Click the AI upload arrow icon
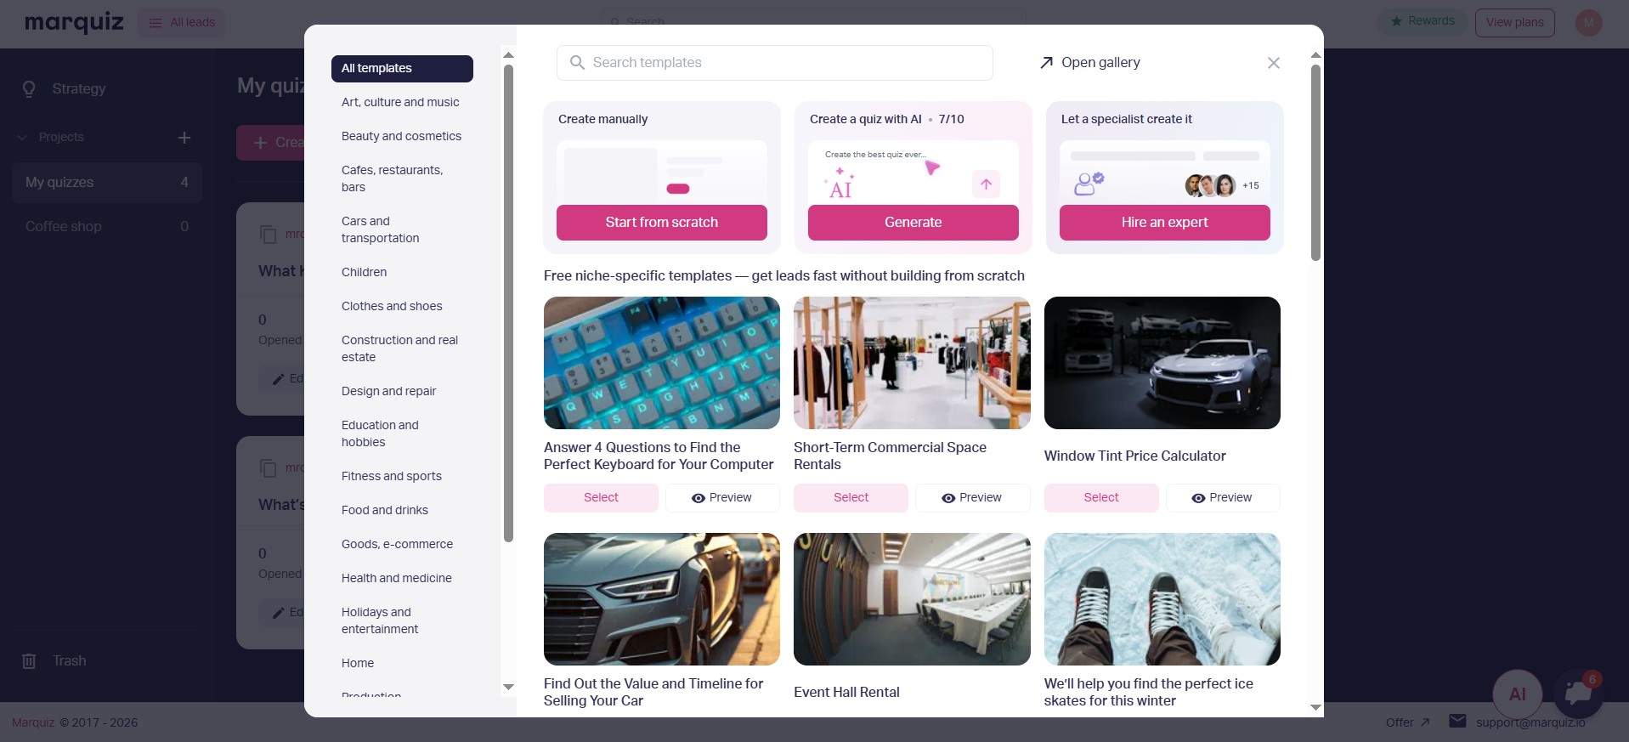 pyautogui.click(x=986, y=184)
